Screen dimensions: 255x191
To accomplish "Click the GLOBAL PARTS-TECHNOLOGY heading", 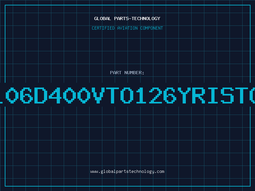I will click(127, 19).
